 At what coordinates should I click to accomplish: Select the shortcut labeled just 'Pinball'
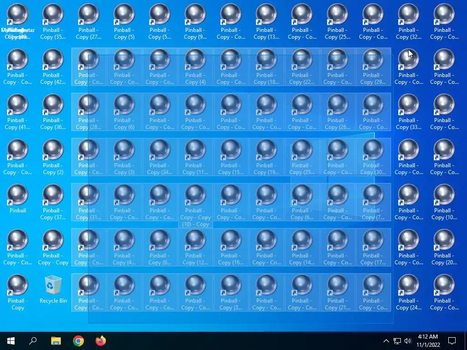[x=18, y=199]
